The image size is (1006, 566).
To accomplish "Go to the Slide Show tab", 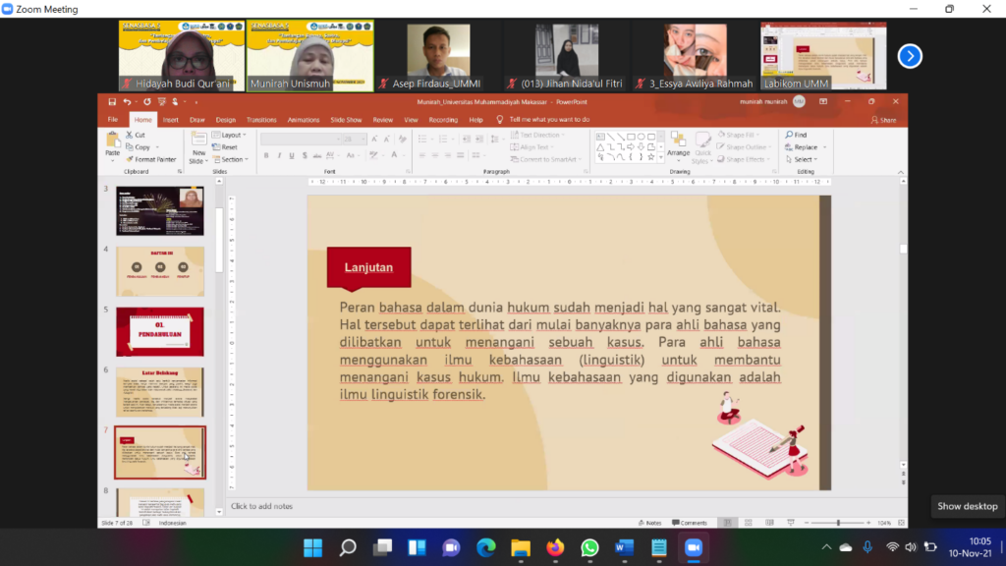I will [346, 119].
